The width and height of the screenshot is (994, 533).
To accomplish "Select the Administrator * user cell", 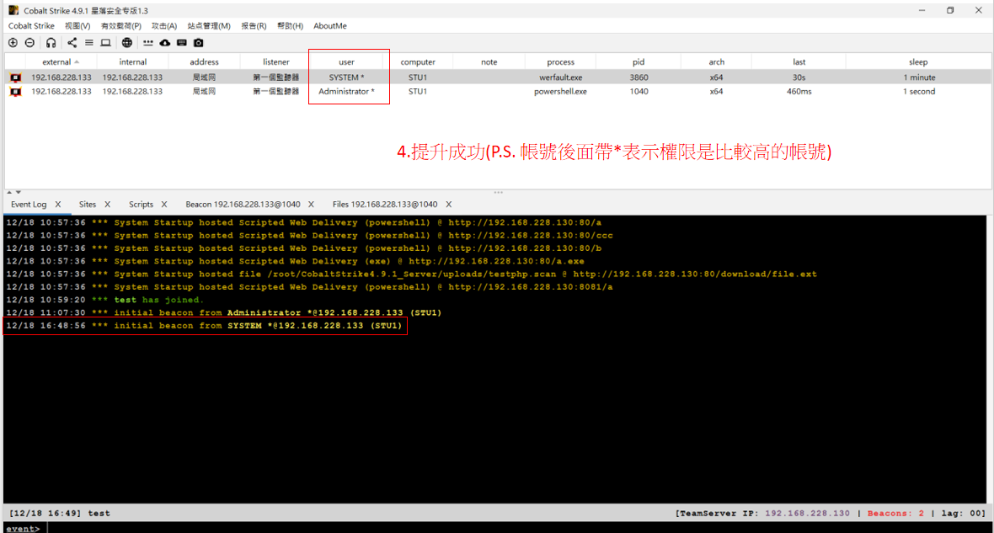I will 347,91.
